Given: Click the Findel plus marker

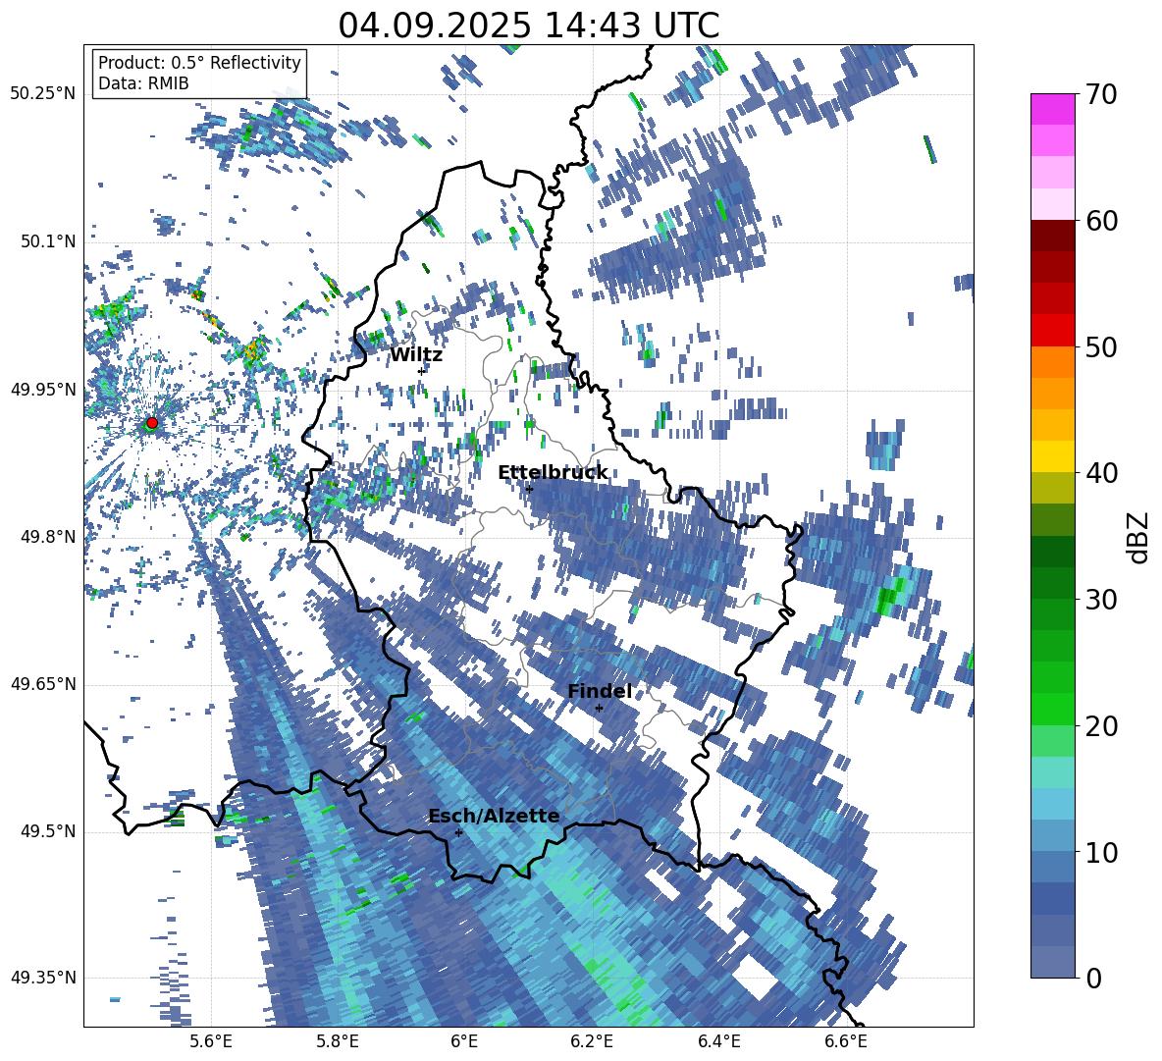Looking at the screenshot, I should point(599,709).
